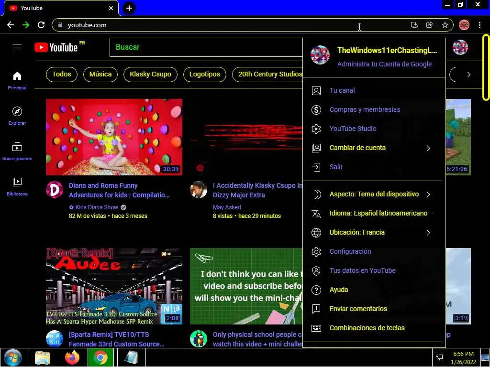Open a new browser tab

pos(129,8)
